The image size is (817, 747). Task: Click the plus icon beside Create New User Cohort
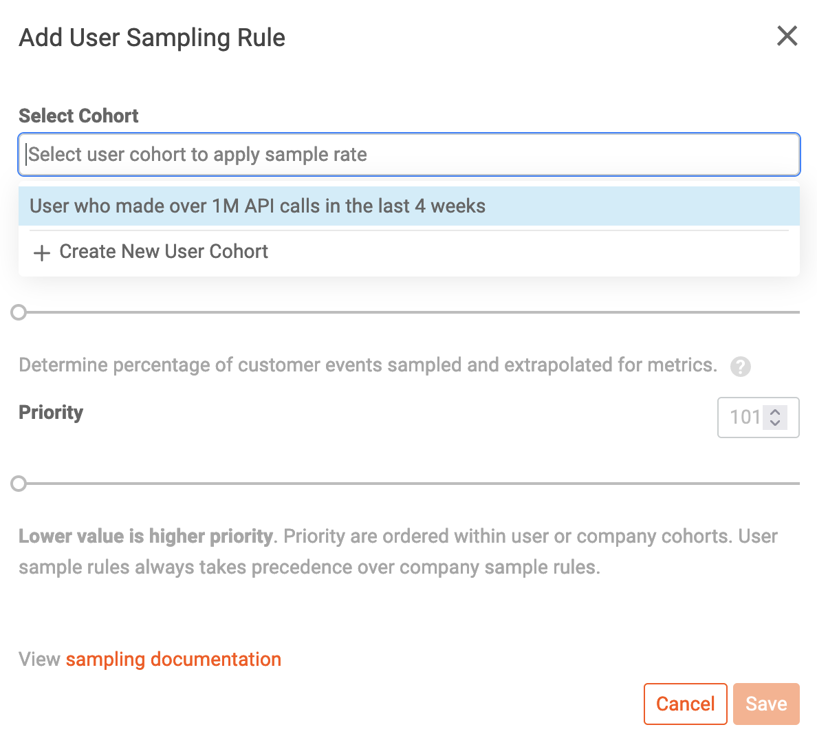(x=41, y=252)
